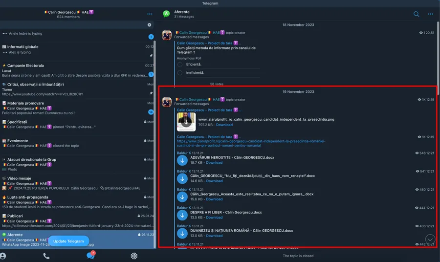Clear the topic search field
Screen dimensions: 440x262
click(150, 25)
